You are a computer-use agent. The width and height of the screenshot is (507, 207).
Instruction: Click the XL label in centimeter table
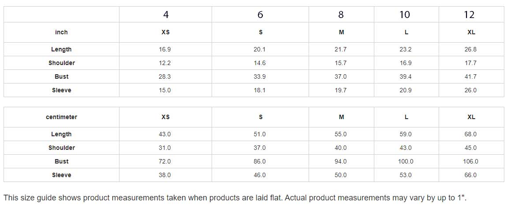click(x=471, y=117)
